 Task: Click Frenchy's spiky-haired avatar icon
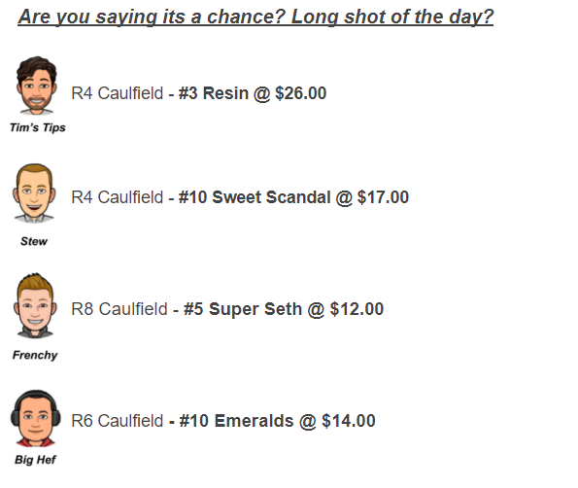point(35,305)
